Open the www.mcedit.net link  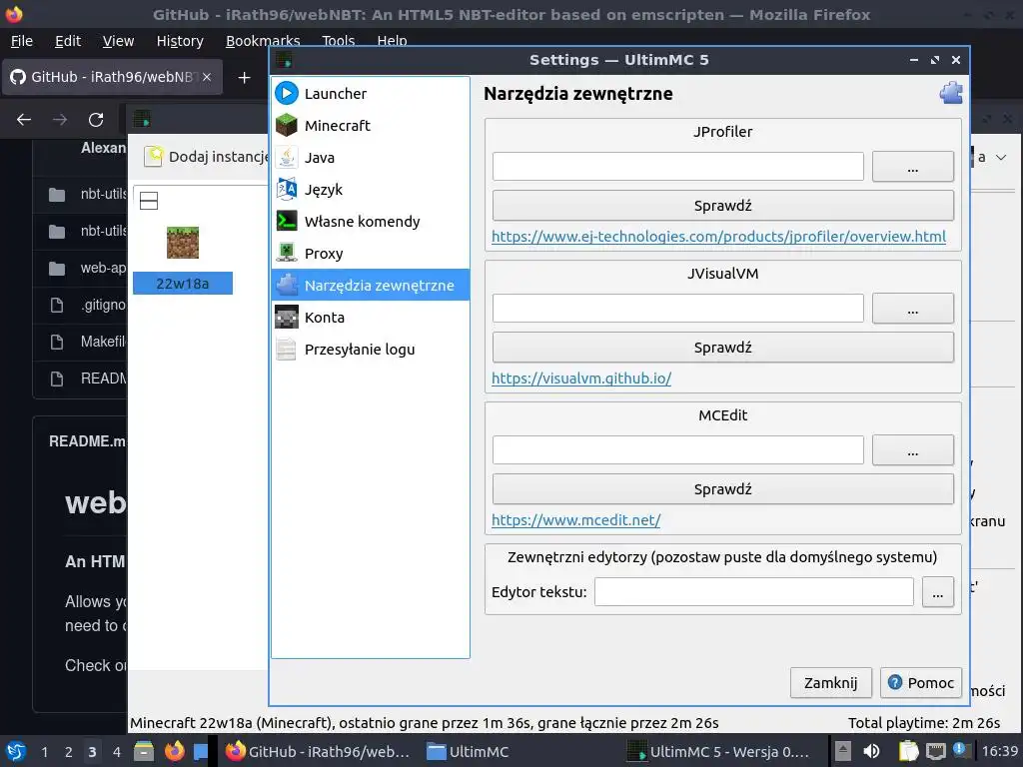coord(575,519)
